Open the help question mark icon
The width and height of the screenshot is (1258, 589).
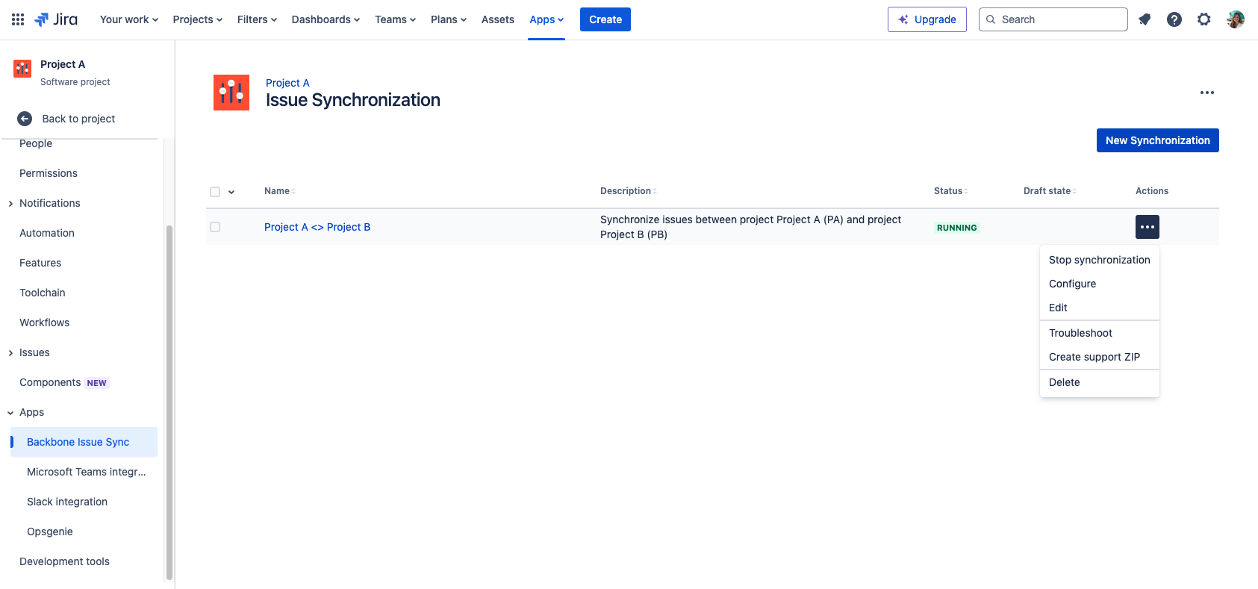click(x=1174, y=19)
